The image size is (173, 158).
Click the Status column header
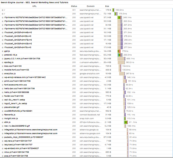pos(74,6)
